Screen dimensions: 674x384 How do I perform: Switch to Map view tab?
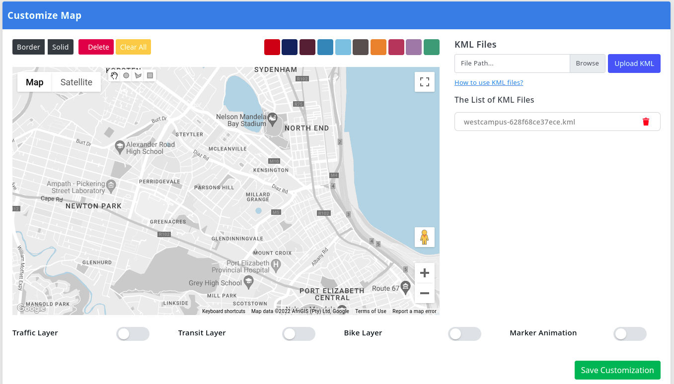coord(34,82)
